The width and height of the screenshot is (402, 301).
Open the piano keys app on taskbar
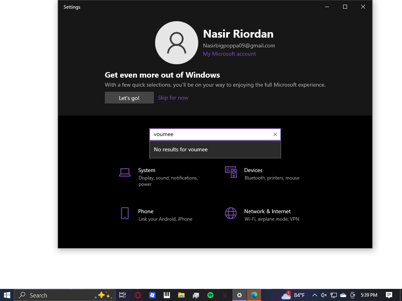[x=166, y=295]
